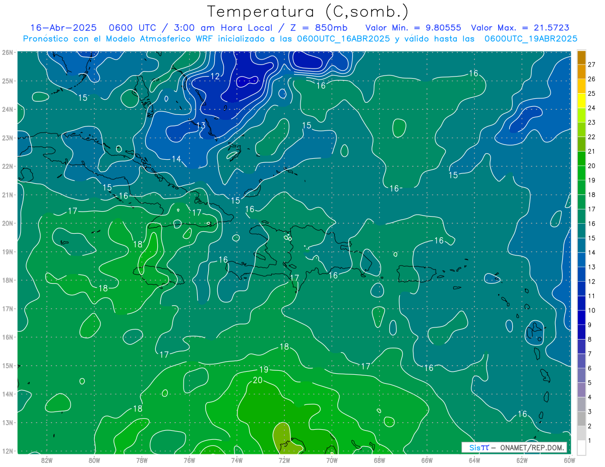Click the brown legend band above 27
Viewport: 605px width, 467px height.
tap(581, 57)
